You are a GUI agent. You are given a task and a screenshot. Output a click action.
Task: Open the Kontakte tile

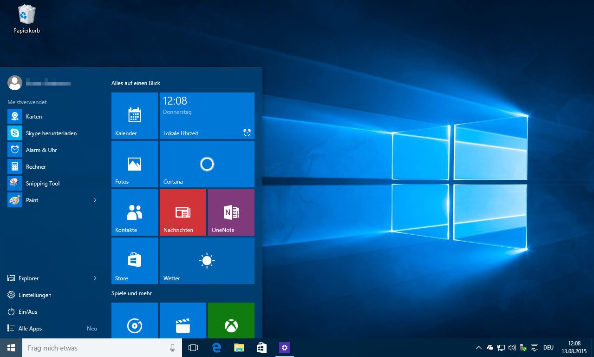point(135,212)
